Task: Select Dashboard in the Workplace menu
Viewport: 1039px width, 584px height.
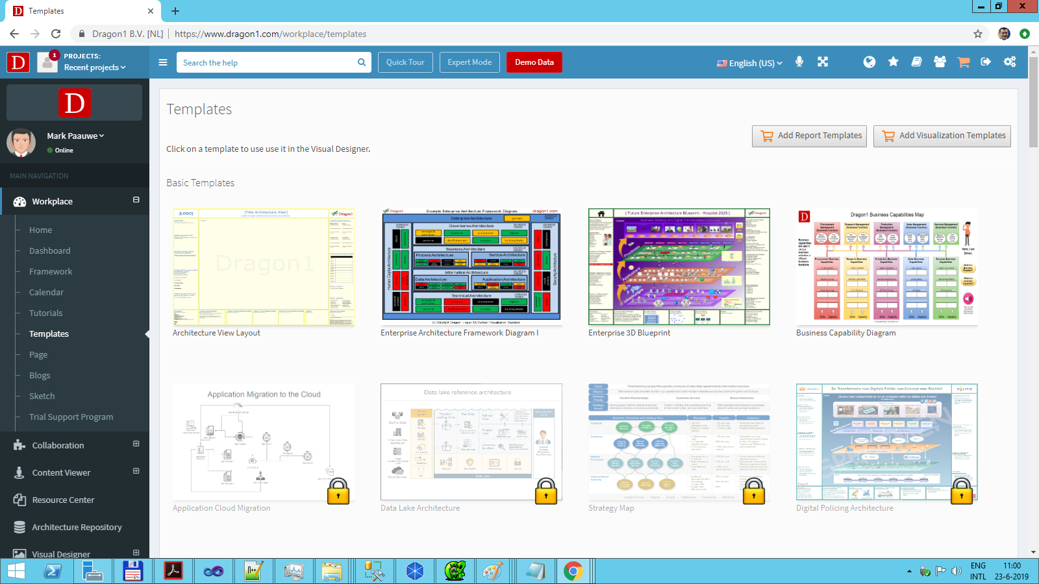Action: pos(50,250)
